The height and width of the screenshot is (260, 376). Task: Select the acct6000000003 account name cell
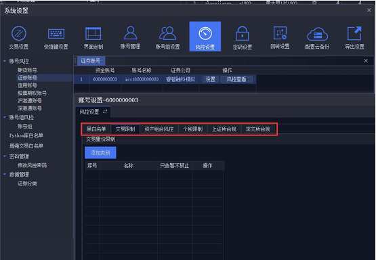point(142,79)
